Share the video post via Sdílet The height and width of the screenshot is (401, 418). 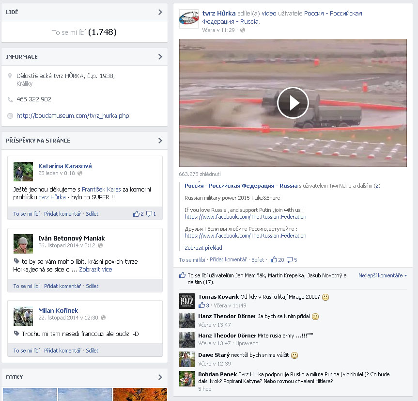[258, 260]
